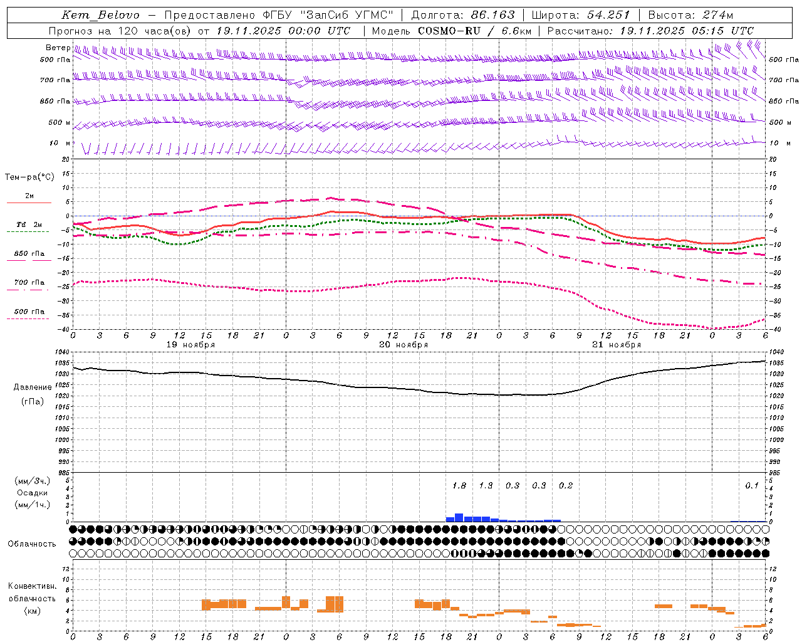Click the Рассчитано: 19.11.2025 05:15 UTC timestamp
This screenshot has width=802, height=642.
[650, 31]
